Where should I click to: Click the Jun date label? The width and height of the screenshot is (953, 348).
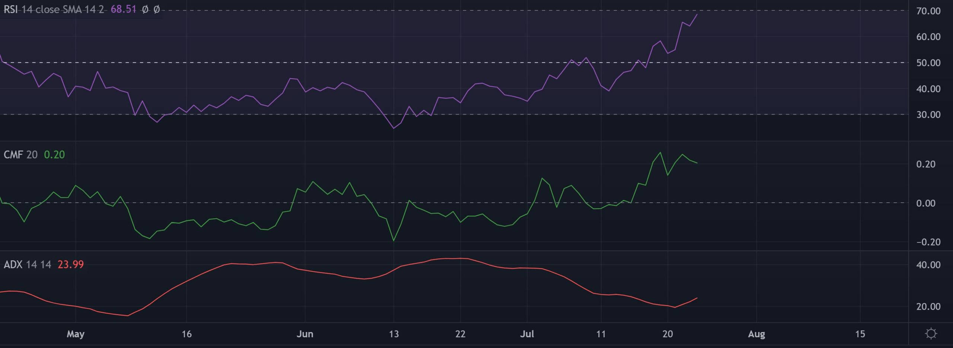tap(305, 334)
